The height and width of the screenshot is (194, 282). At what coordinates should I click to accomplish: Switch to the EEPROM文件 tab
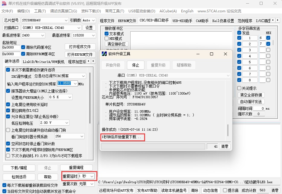(x=127, y=21)
